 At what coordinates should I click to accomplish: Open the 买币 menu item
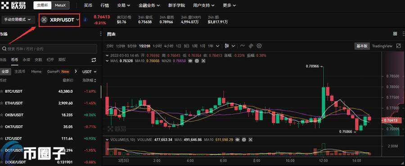[x=88, y=5]
